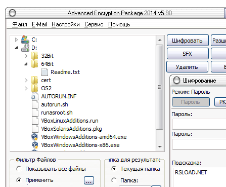This screenshot has width=226, height=187.
Task: Click the Шифровать button
Action: click(188, 41)
